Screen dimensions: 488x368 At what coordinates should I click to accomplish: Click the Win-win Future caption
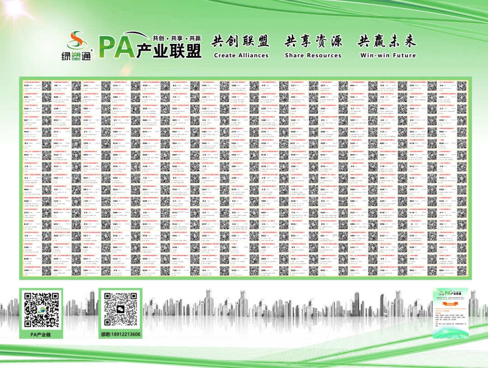[x=388, y=56]
